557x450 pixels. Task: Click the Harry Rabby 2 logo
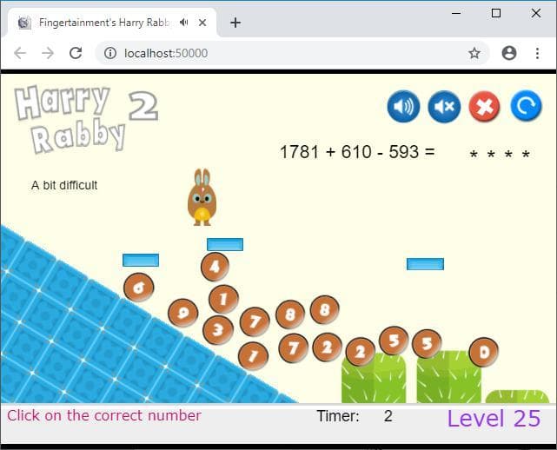coord(86,119)
